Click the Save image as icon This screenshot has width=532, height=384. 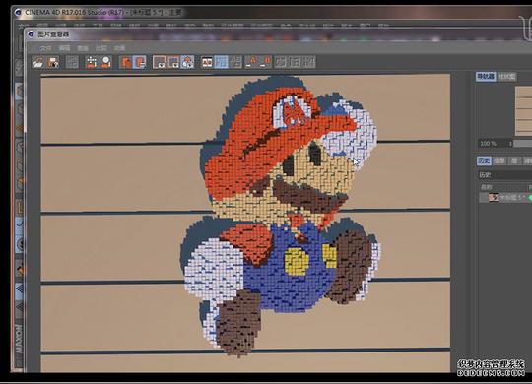53,62
